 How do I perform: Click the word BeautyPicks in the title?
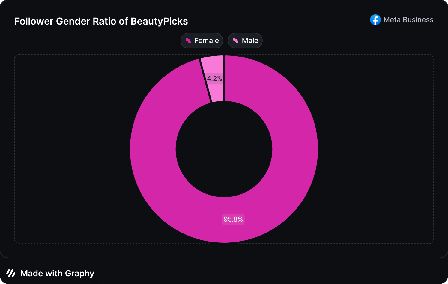[159, 21]
